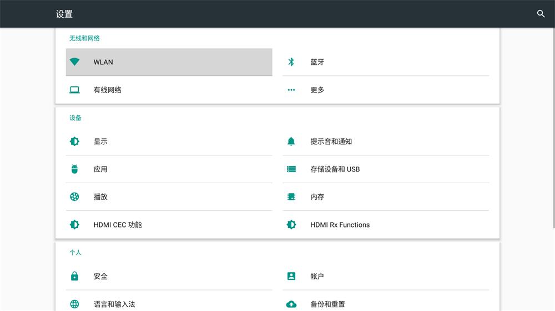The height and width of the screenshot is (311, 555).
Task: Click the WLAN wifi icon
Action: [x=74, y=62]
